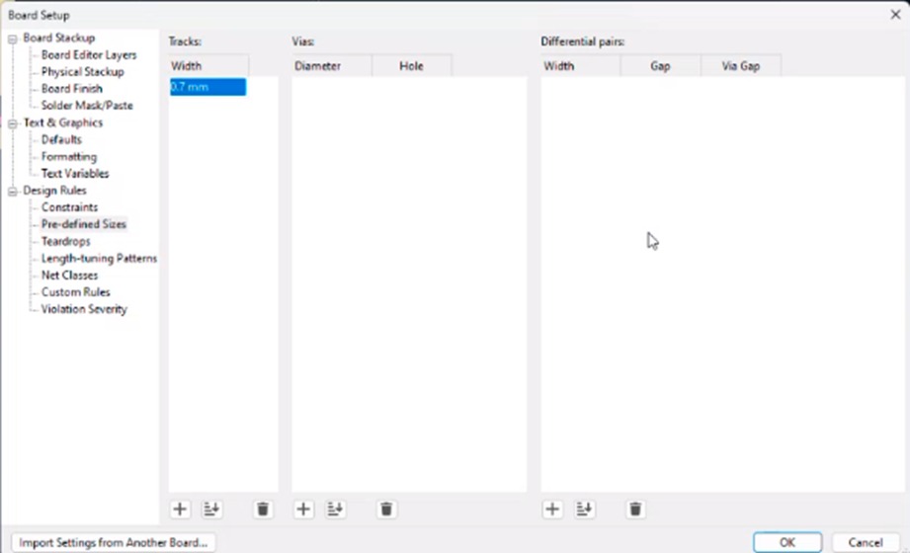This screenshot has height=553, width=910.
Task: Open Solder Mask/Paste page
Action: 87,106
